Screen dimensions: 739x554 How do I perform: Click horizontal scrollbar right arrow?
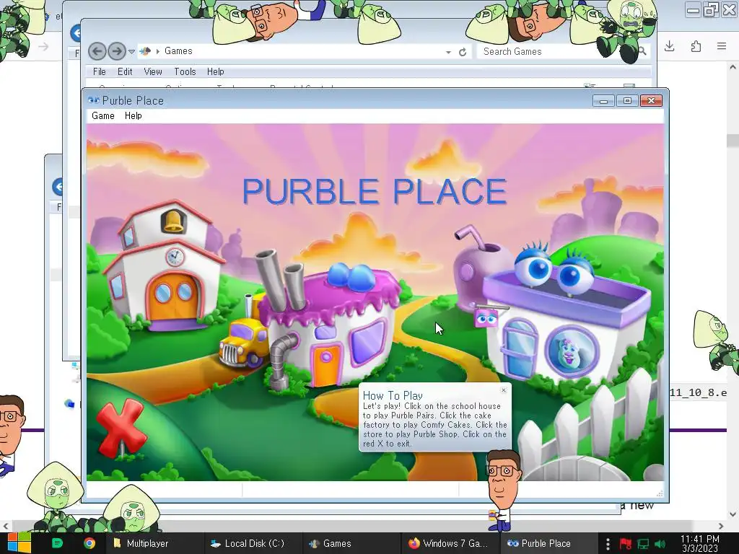(x=721, y=526)
